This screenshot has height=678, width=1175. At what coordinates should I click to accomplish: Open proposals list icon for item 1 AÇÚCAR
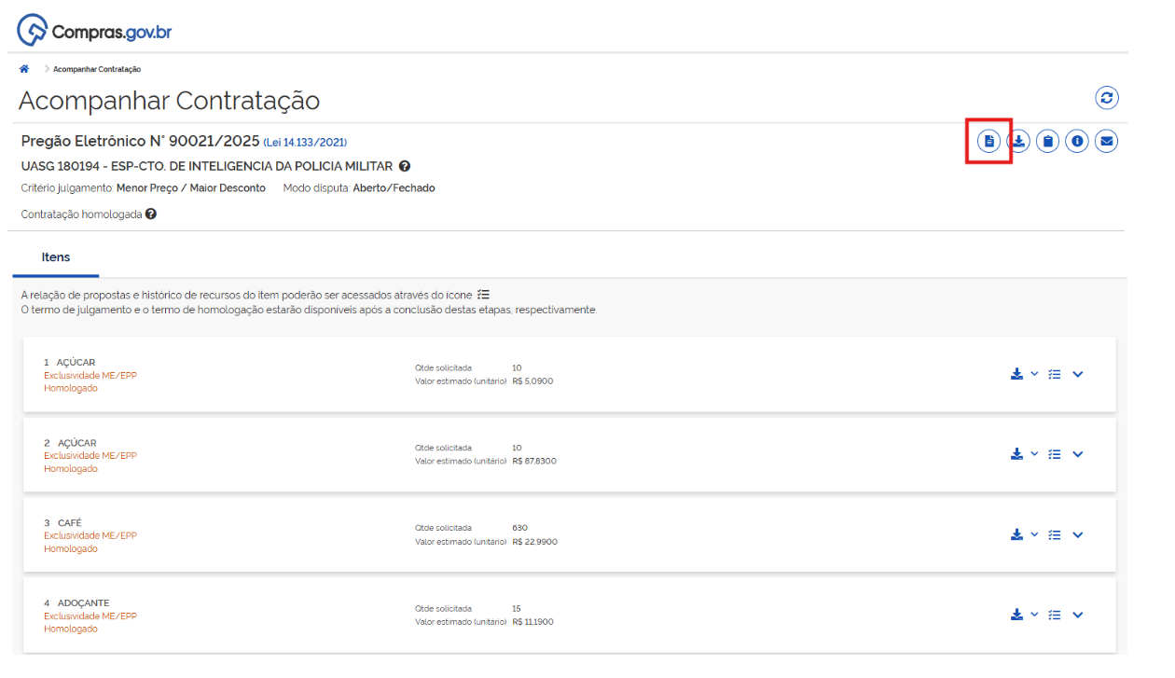pos(1055,374)
